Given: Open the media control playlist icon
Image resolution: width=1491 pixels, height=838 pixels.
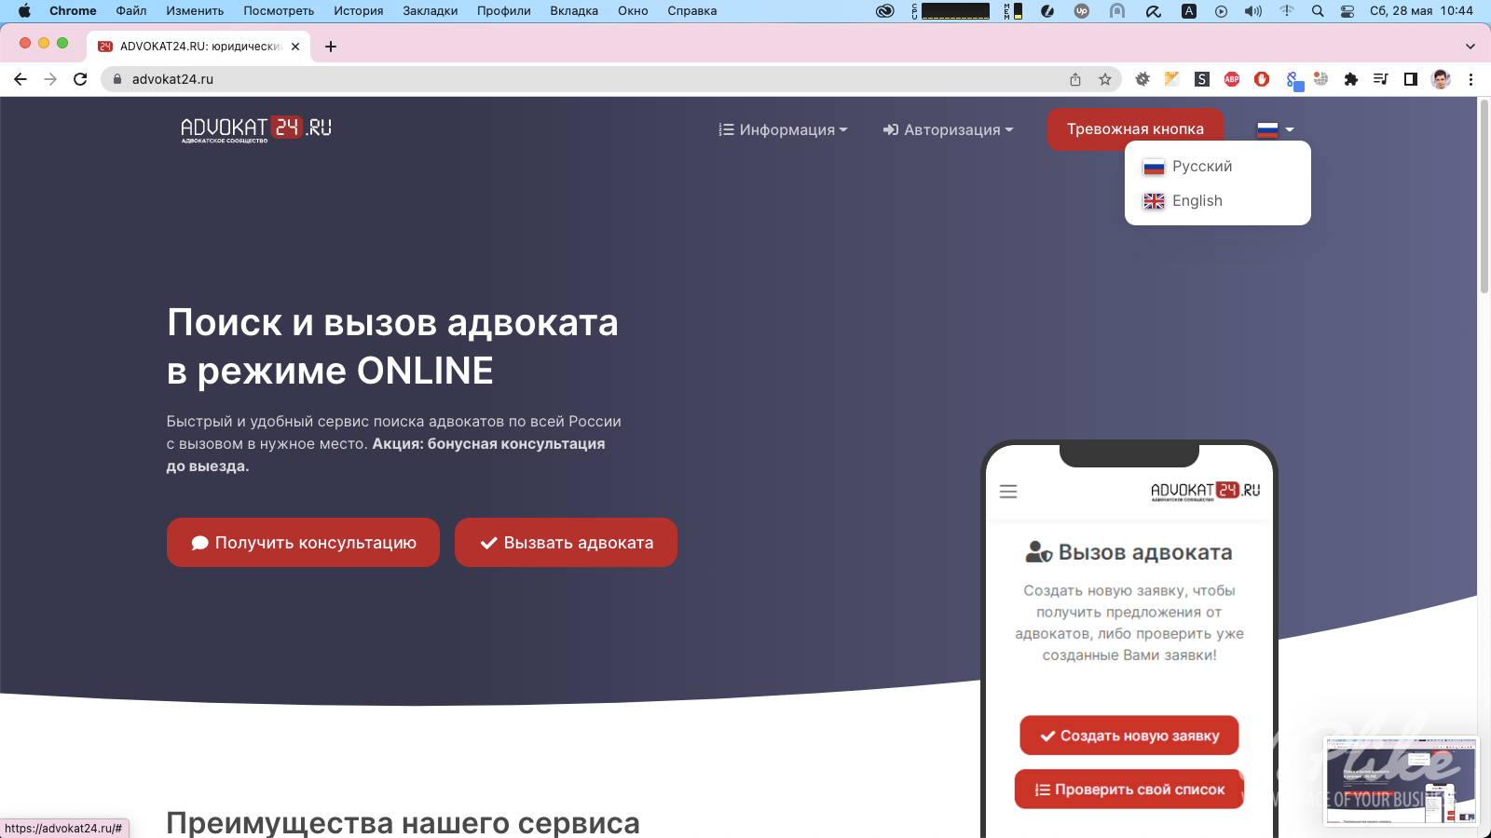Looking at the screenshot, I should (1381, 79).
